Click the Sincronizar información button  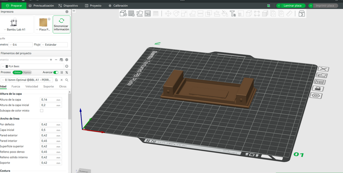62,24
